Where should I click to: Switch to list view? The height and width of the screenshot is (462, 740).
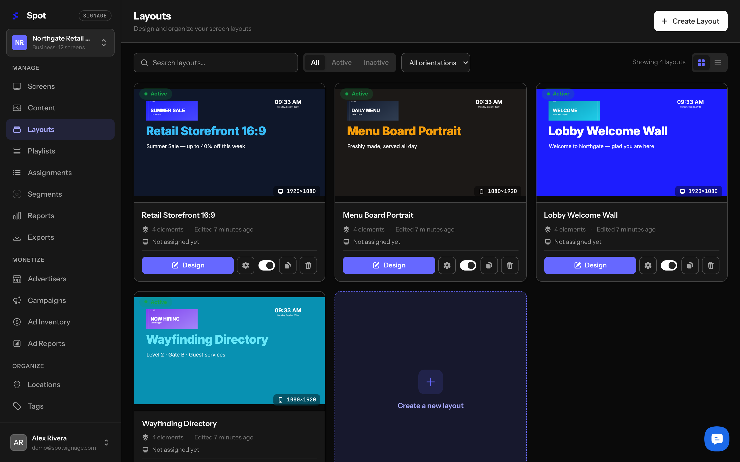[718, 63]
